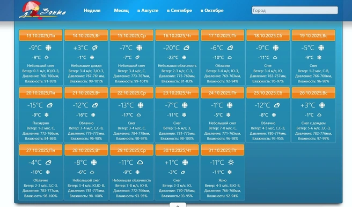Expand the up-arrow tab at page bottom
The height and width of the screenshot is (207, 352).
[178, 205]
